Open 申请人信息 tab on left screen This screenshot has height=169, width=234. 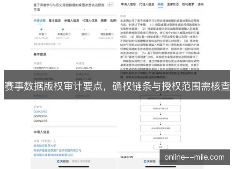pos(72,21)
